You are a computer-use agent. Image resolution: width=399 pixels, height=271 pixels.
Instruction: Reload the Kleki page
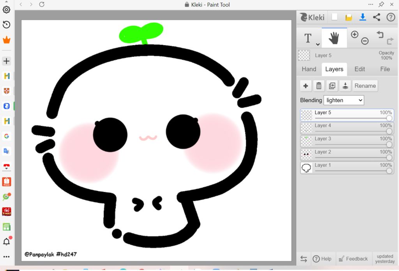[42, 4]
